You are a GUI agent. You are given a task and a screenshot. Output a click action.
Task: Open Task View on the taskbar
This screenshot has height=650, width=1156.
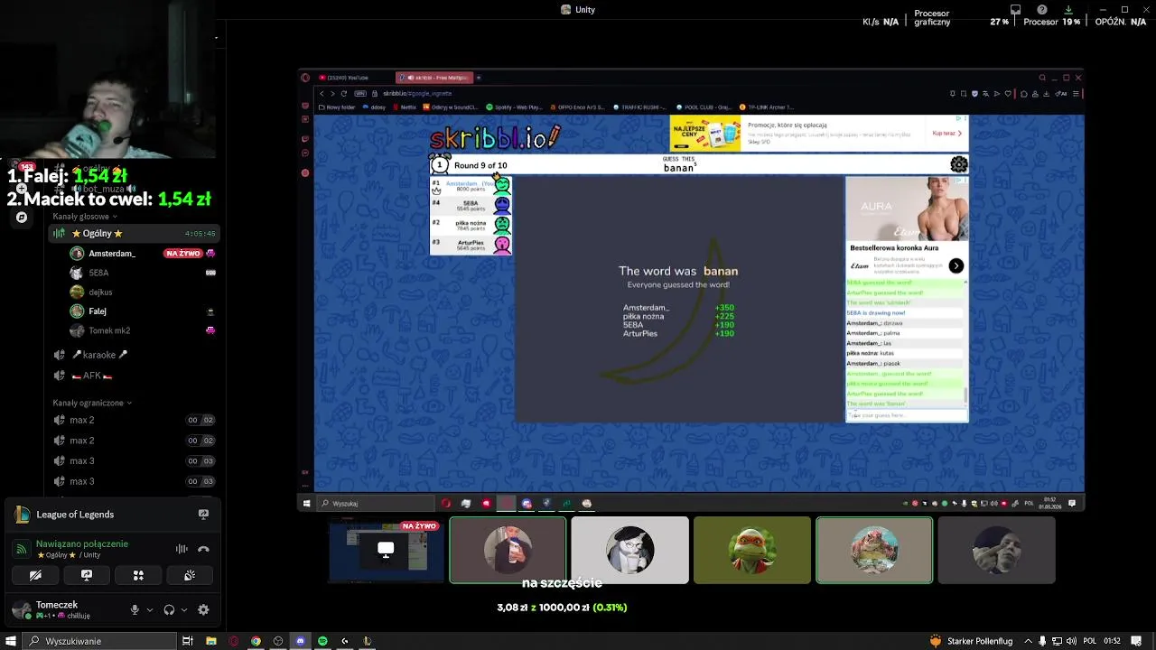pos(188,641)
